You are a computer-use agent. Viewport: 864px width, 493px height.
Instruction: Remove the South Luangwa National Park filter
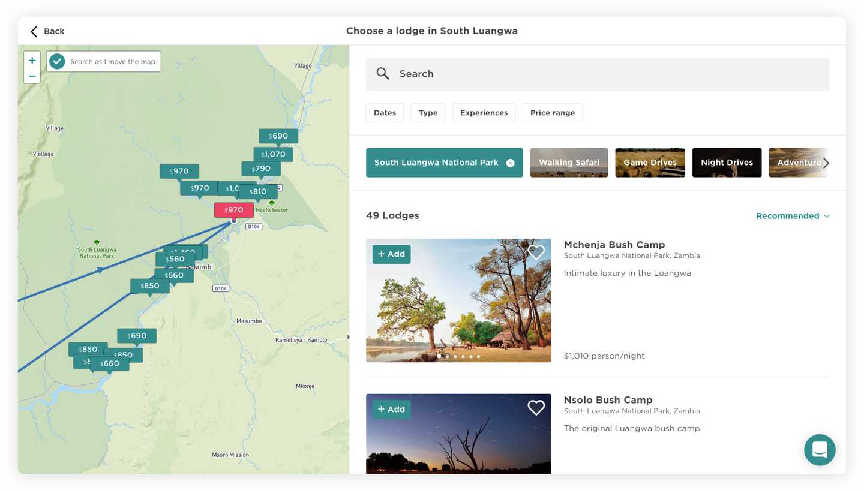[x=510, y=163]
